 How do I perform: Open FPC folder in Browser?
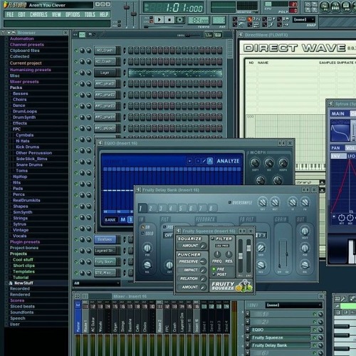point(16,129)
